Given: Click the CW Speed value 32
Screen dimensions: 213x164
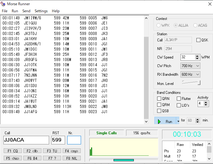Looking at the screenshot, I should 188,57.
